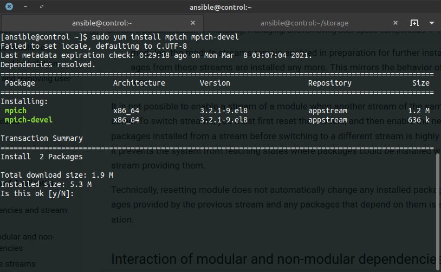Click the Repository column header
Screen dimensions: 441x272
[x=329, y=83]
